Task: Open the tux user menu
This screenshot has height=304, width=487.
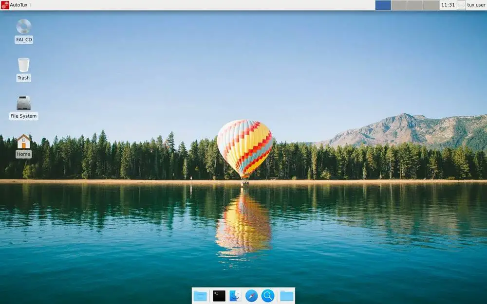Action: [476, 5]
